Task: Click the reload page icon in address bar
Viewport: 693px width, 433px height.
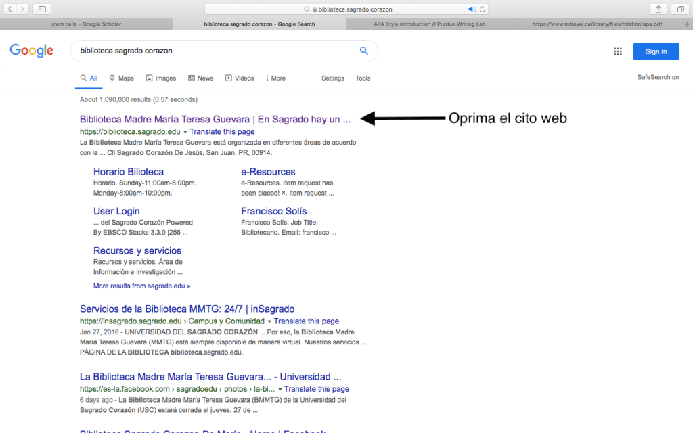Action: 483,9
